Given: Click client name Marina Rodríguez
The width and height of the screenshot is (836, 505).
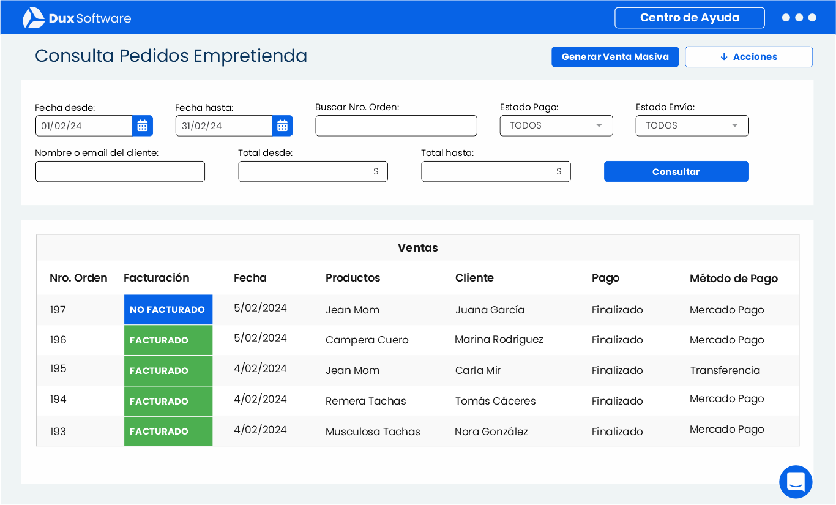Looking at the screenshot, I should click(x=499, y=339).
